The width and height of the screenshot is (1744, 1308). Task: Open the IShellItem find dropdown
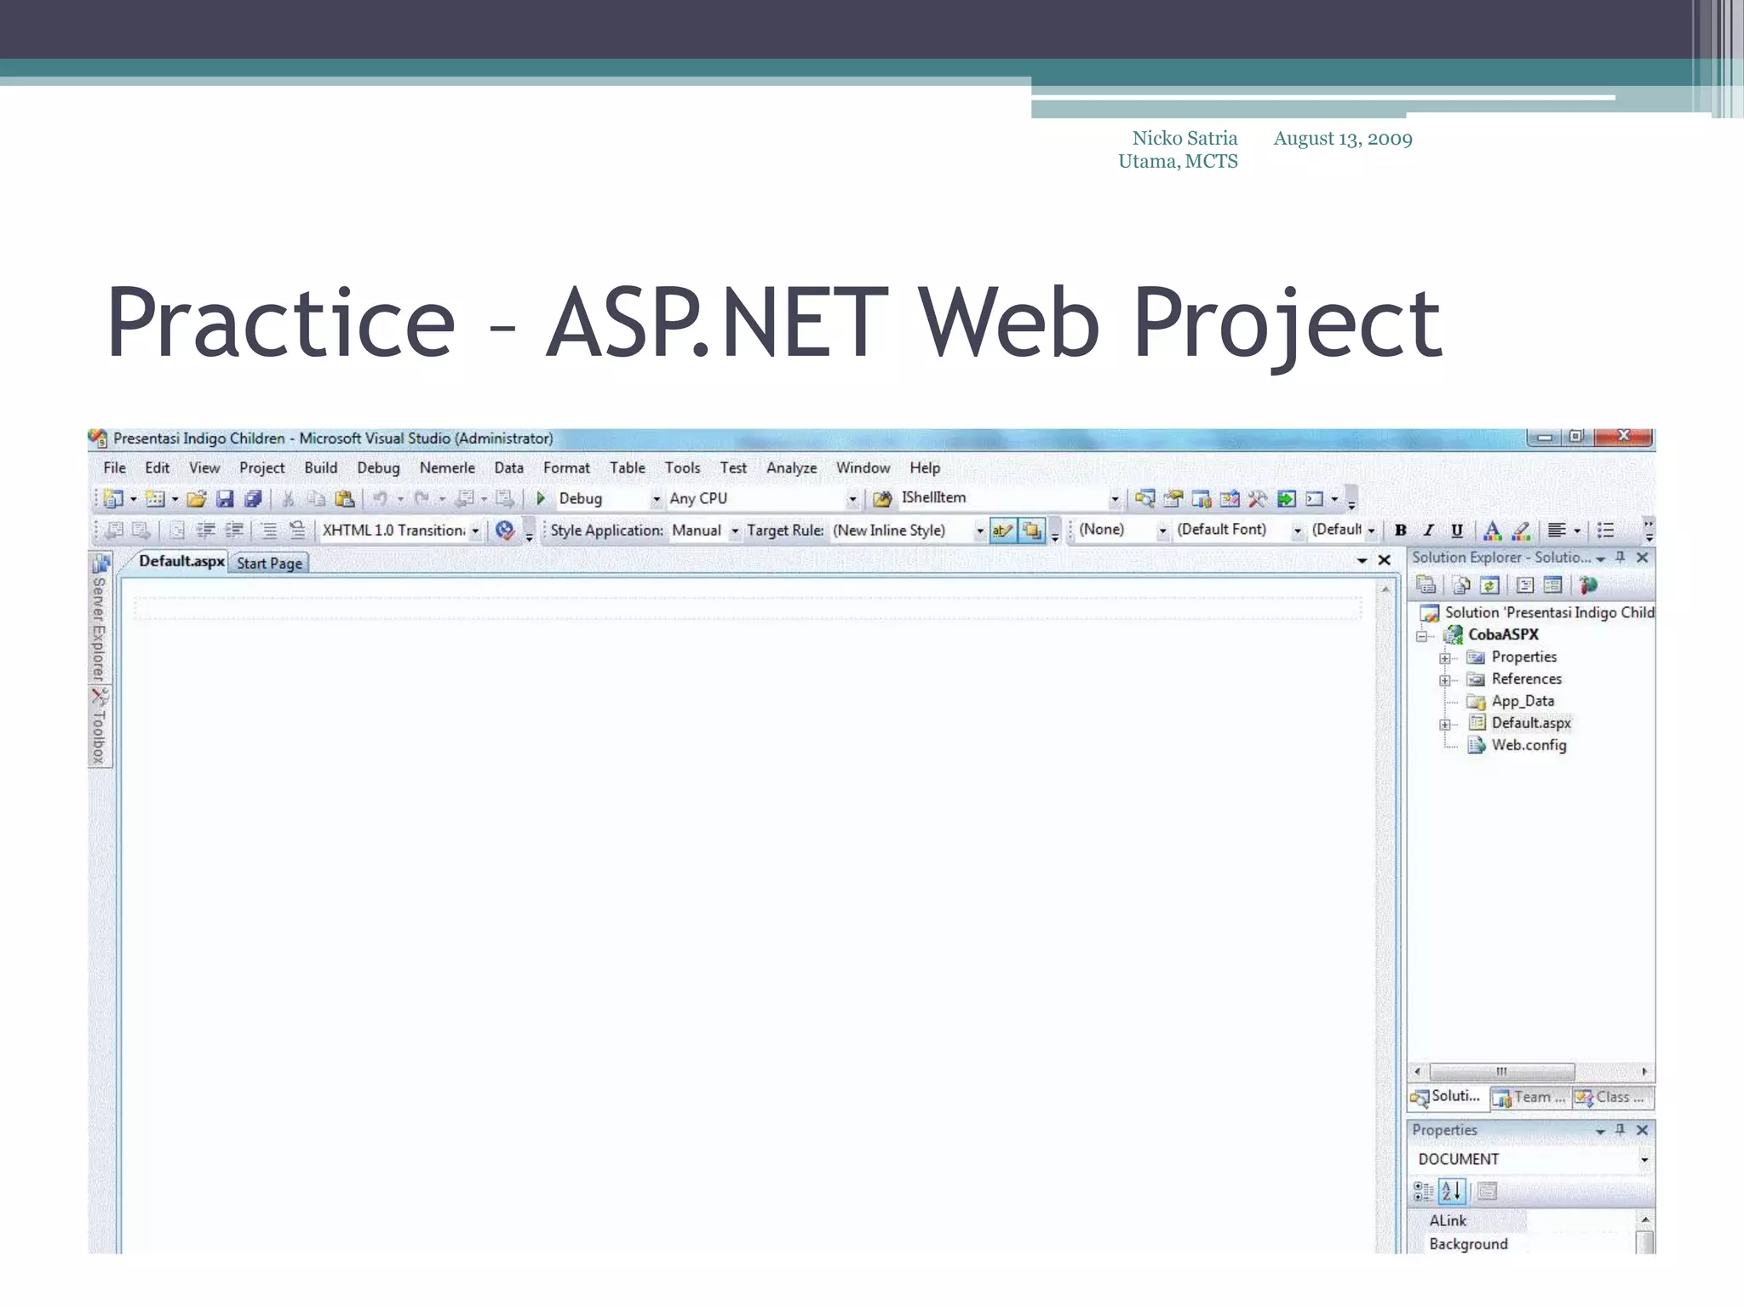coord(1115,499)
